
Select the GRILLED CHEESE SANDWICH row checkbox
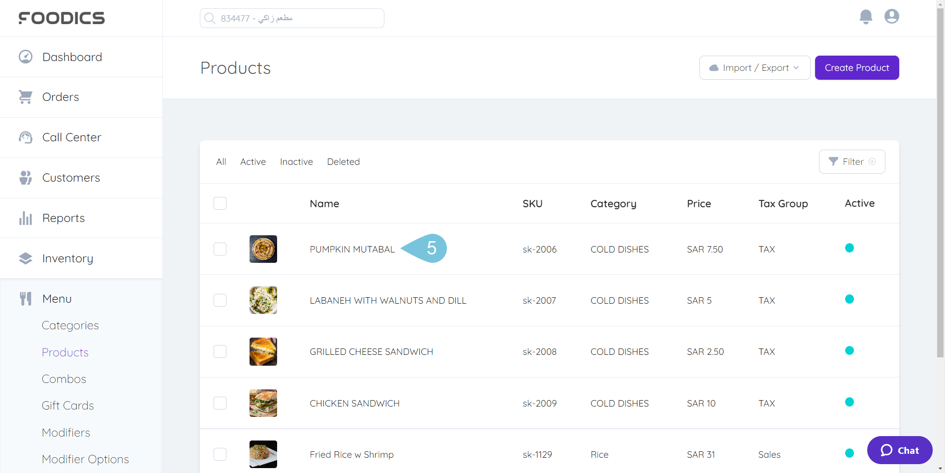220,351
